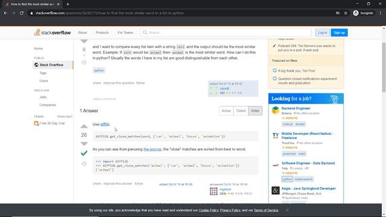Screen dimensions: 386x217
Task: Click Balena company logo
Action: click(276, 110)
